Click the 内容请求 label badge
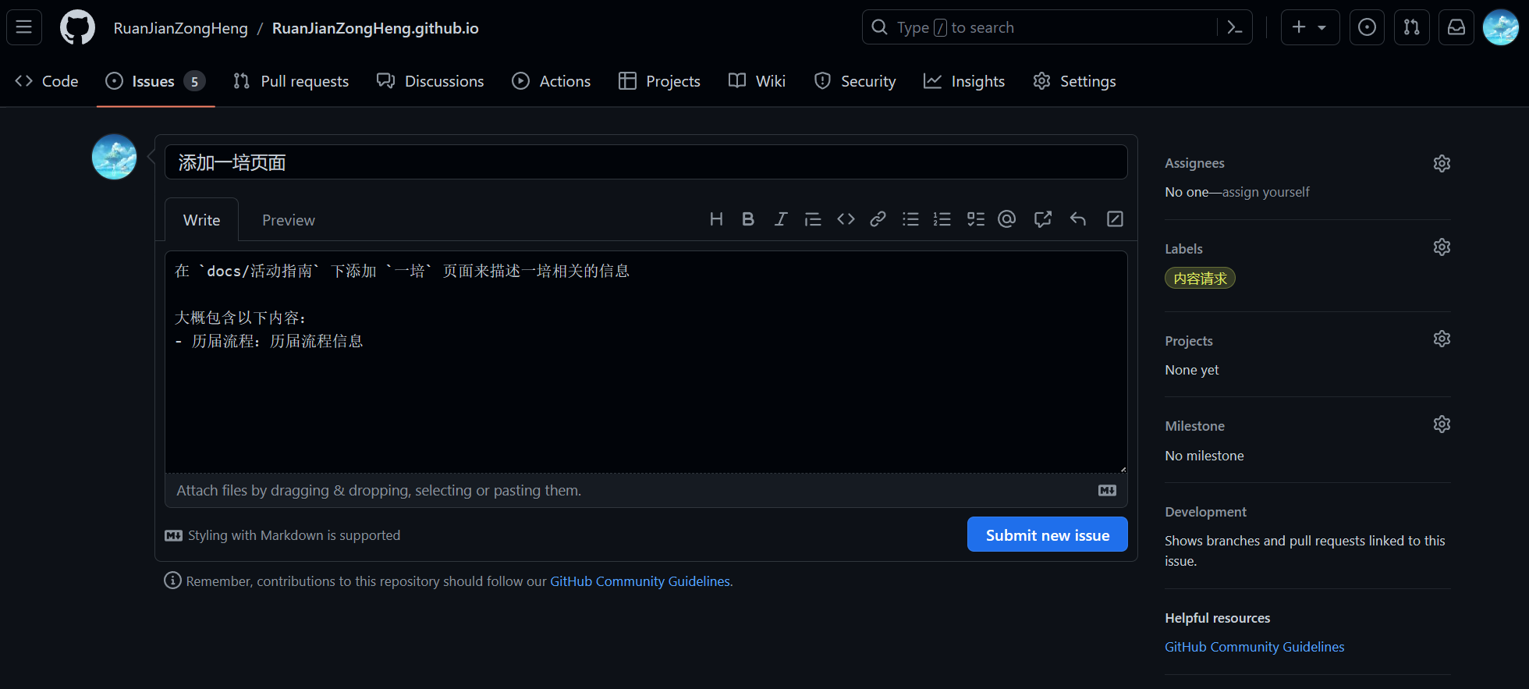The width and height of the screenshot is (1529, 689). click(x=1200, y=279)
